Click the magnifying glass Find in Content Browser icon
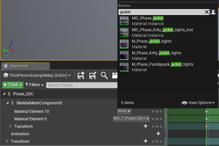219x146 pixels. 104,75
